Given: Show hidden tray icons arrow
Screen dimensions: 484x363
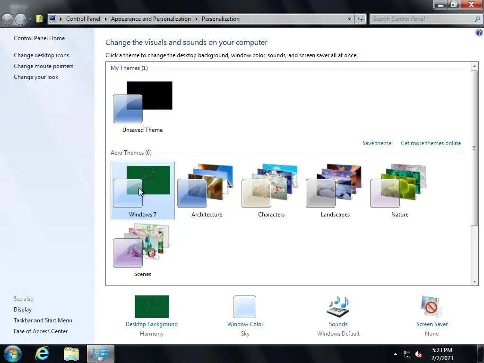Looking at the screenshot, I should coord(395,354).
